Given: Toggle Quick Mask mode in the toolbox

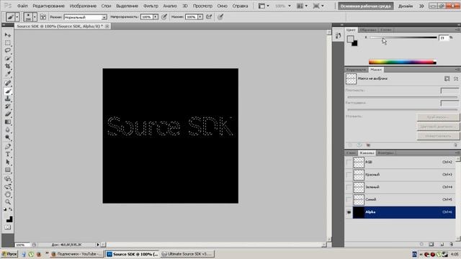Looking at the screenshot, I should 8,227.
